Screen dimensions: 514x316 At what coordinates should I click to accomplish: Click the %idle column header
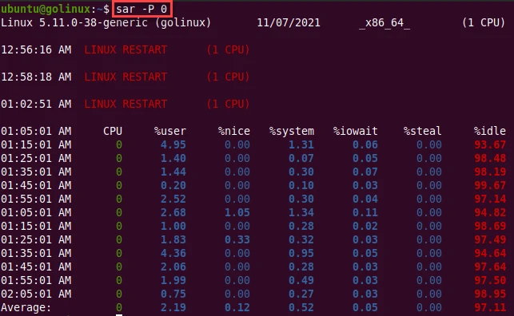(490, 131)
